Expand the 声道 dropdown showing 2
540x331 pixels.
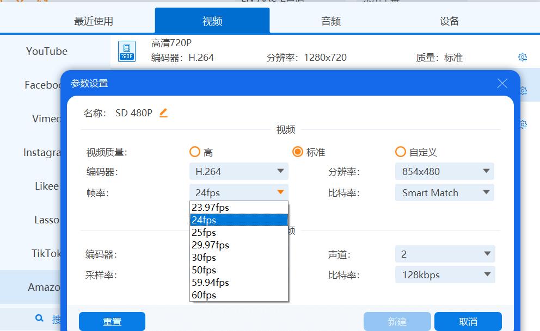pyautogui.click(x=444, y=253)
